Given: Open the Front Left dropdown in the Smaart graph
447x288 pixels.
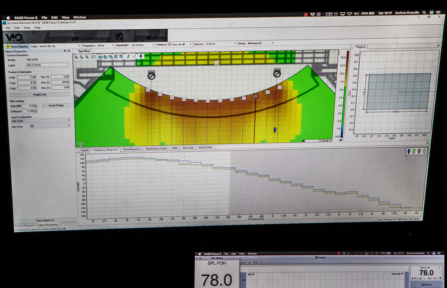Looking at the screenshot, I should [x=397, y=274].
